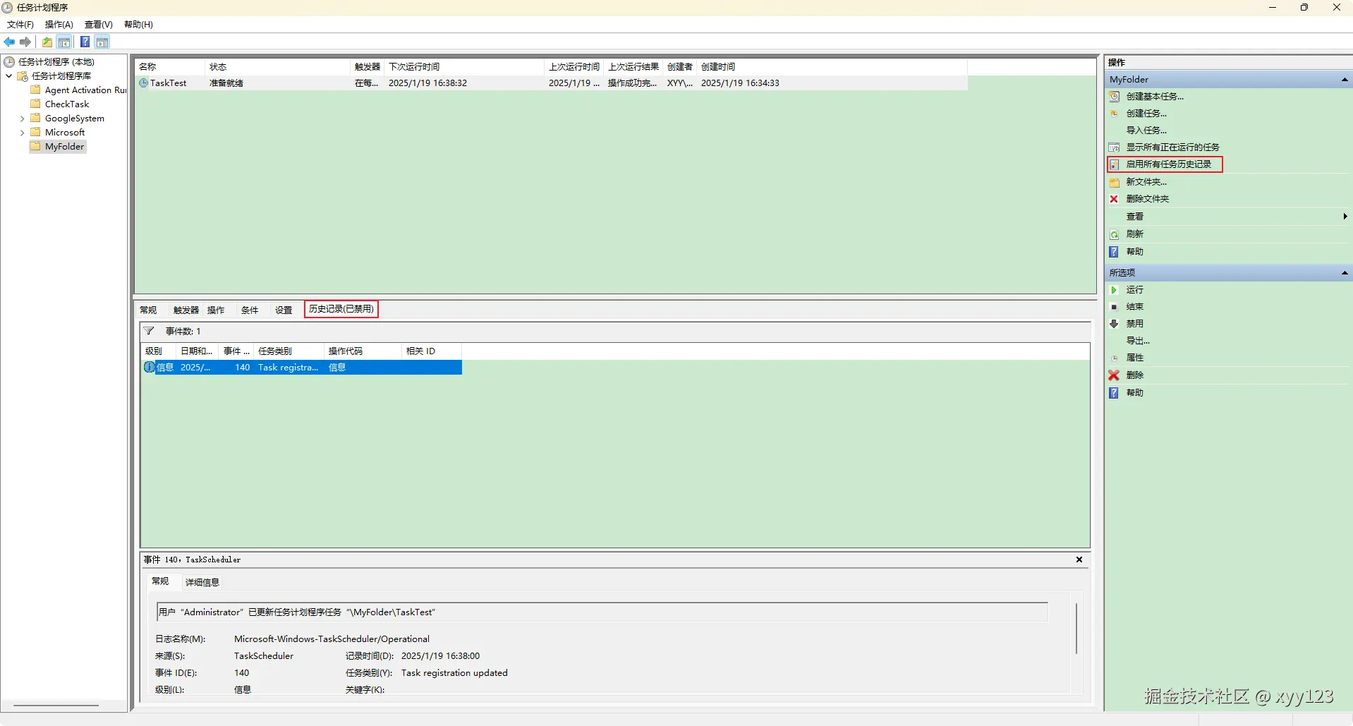
Task: Open the 文件(F) menu
Action: click(20, 25)
